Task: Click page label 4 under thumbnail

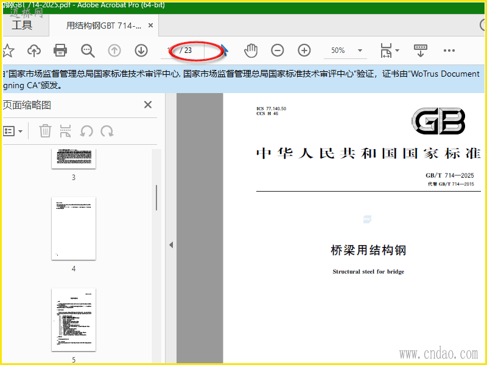Action: [74, 269]
